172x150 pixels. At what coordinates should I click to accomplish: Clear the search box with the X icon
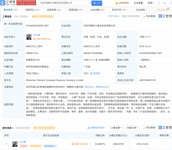(90, 3)
